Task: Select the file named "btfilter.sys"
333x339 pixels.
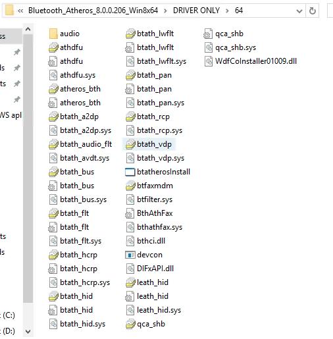Action: 155,199
